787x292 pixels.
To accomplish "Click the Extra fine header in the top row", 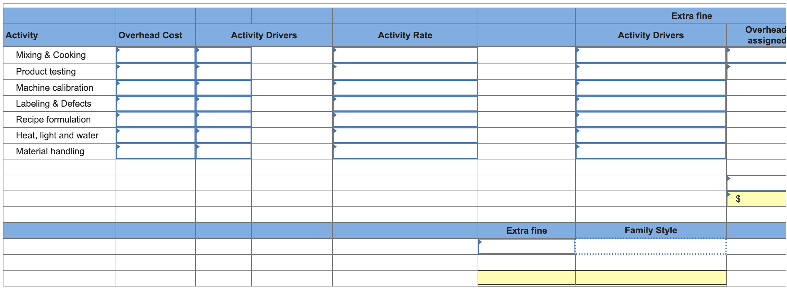I will 692,16.
